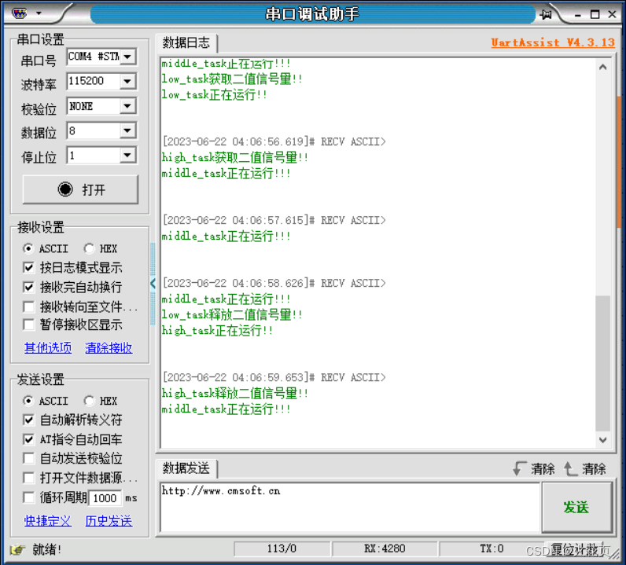
Task: Toggle 自动解析转义符 checkbox
Action: [28, 420]
